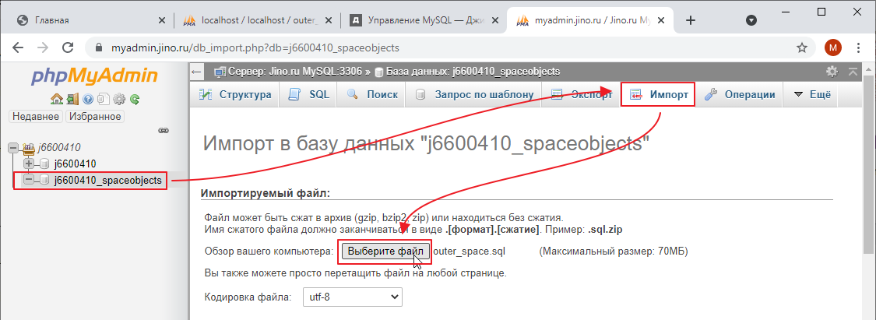Viewport: 876px width, 320px height.
Task: Reload navigation panel with green refresh icon
Action: (x=135, y=99)
